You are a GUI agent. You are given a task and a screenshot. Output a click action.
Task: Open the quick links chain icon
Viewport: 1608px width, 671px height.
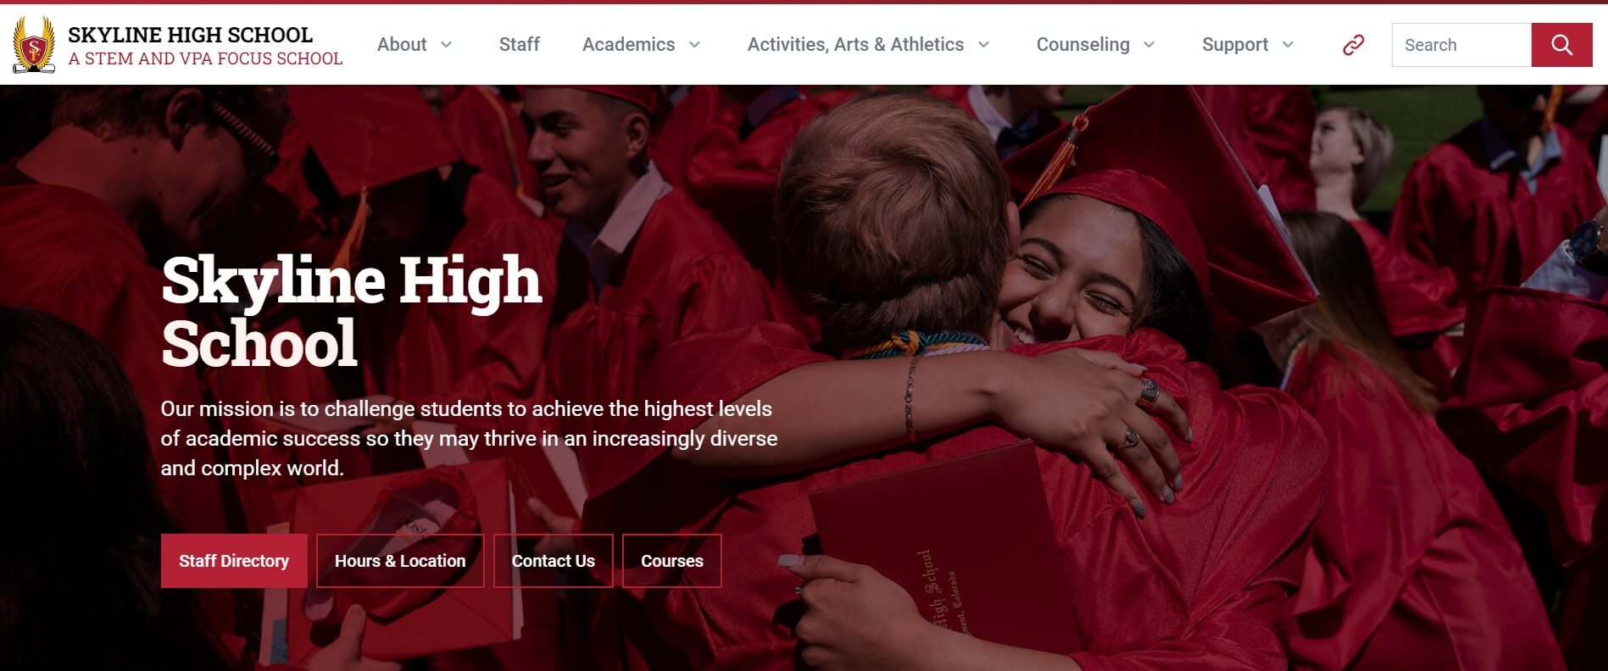(1354, 45)
